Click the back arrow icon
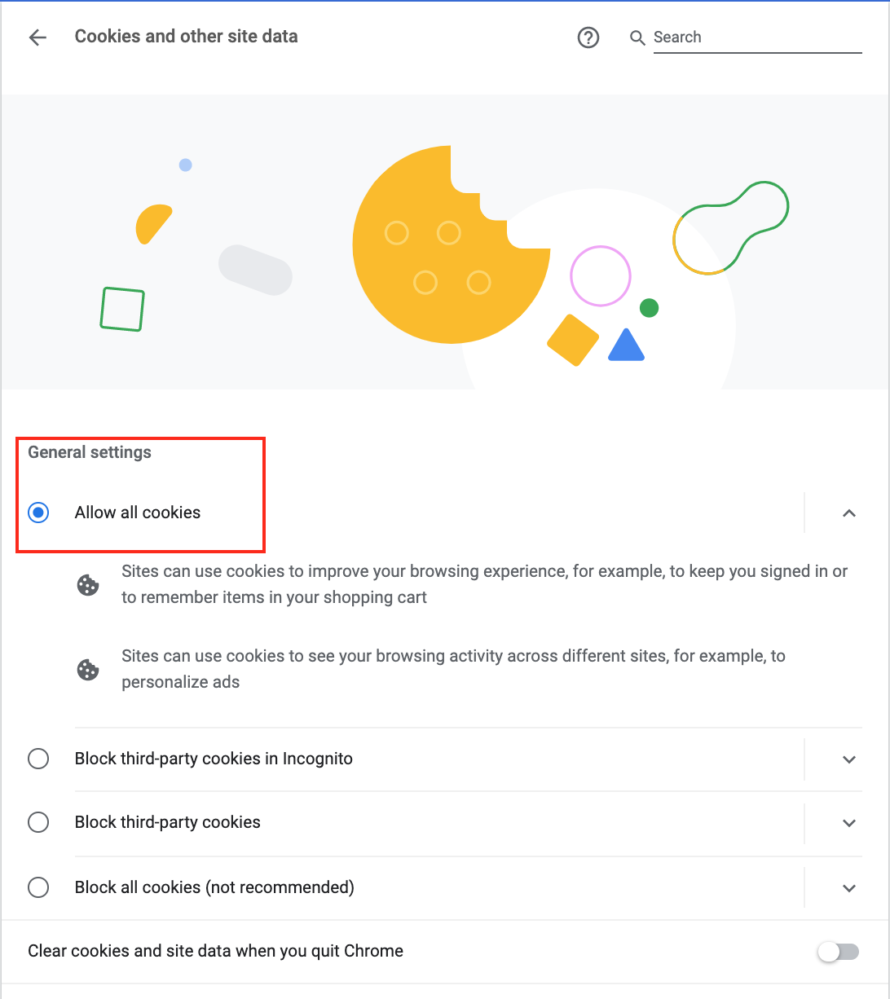This screenshot has height=999, width=890. pyautogui.click(x=37, y=37)
